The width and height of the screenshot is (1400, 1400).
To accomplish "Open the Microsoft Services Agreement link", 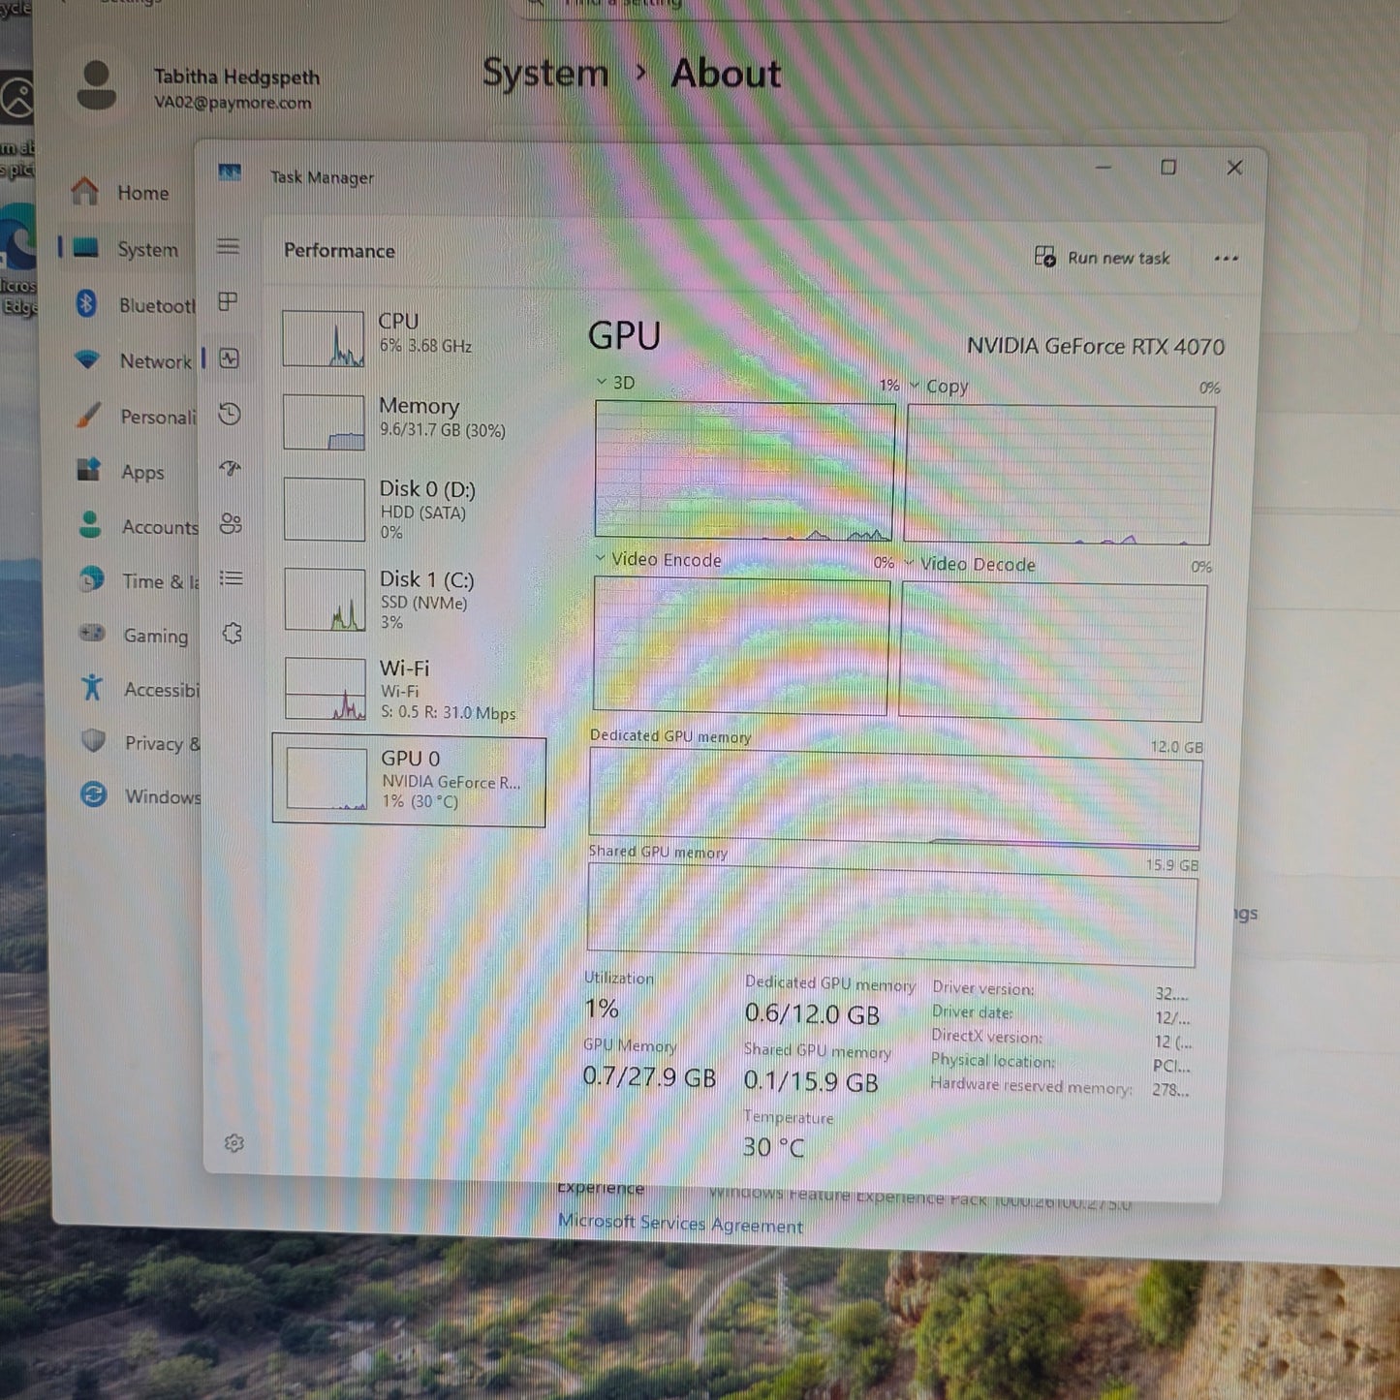I will [x=680, y=1225].
